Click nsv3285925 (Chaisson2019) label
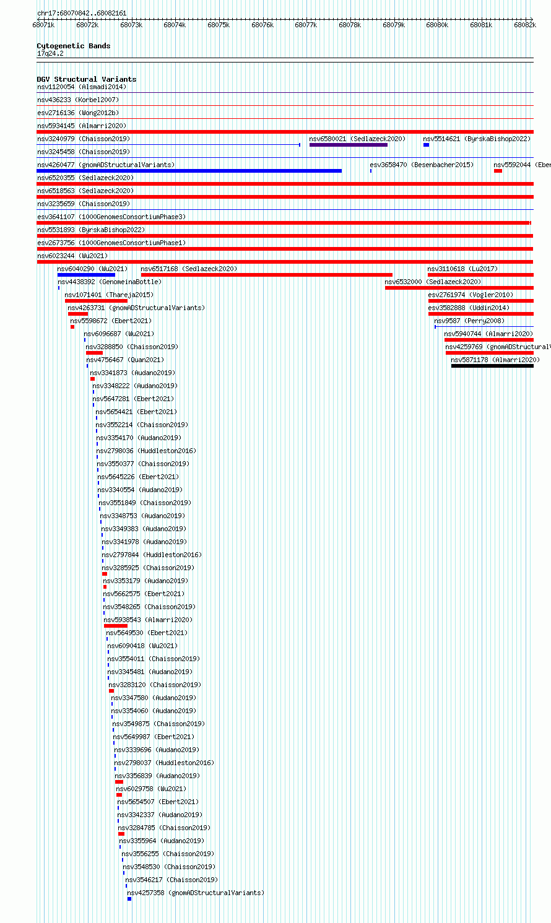551x923 pixels. (x=149, y=568)
